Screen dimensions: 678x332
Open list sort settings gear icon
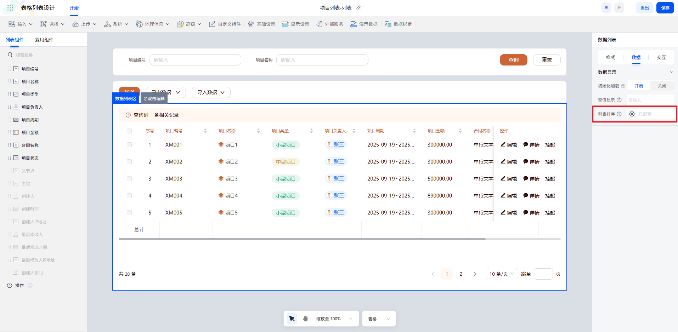point(632,114)
